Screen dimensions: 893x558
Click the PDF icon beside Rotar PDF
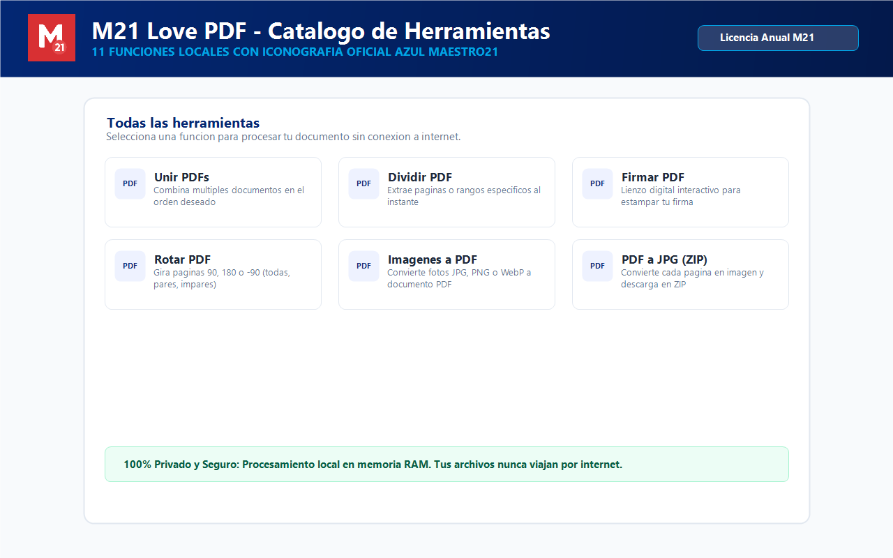pos(130,266)
